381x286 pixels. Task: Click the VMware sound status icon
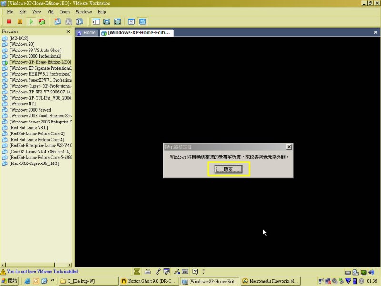tap(371, 272)
